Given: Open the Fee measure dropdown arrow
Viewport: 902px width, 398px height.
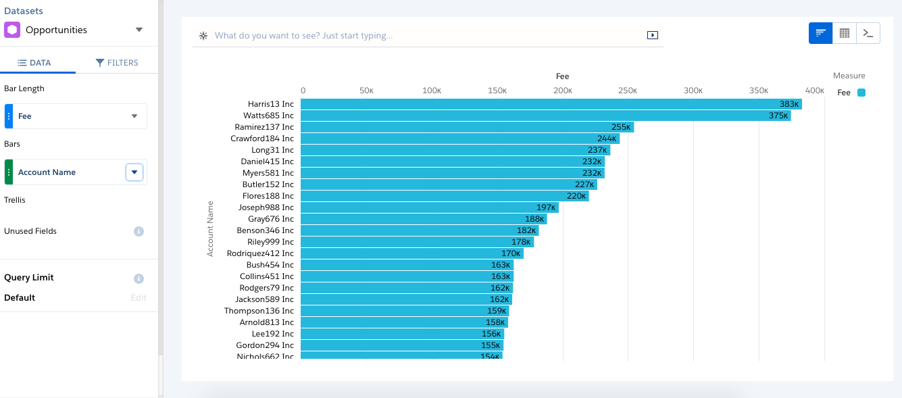Looking at the screenshot, I should (x=134, y=116).
